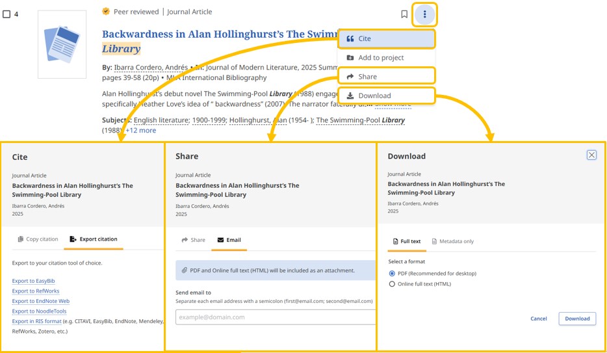Select the checkbox for result 4
Viewport: 607px width, 353px height.
pos(6,14)
